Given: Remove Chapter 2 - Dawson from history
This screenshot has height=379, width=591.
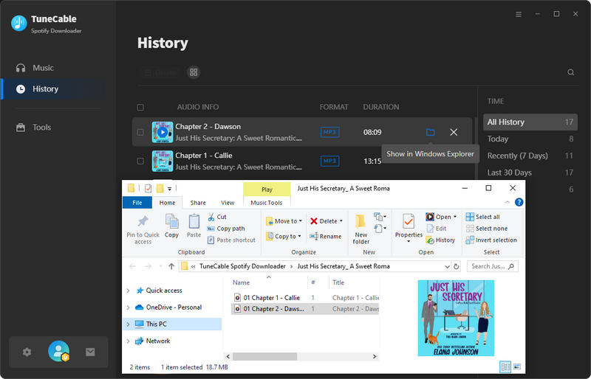Looking at the screenshot, I should click(454, 132).
